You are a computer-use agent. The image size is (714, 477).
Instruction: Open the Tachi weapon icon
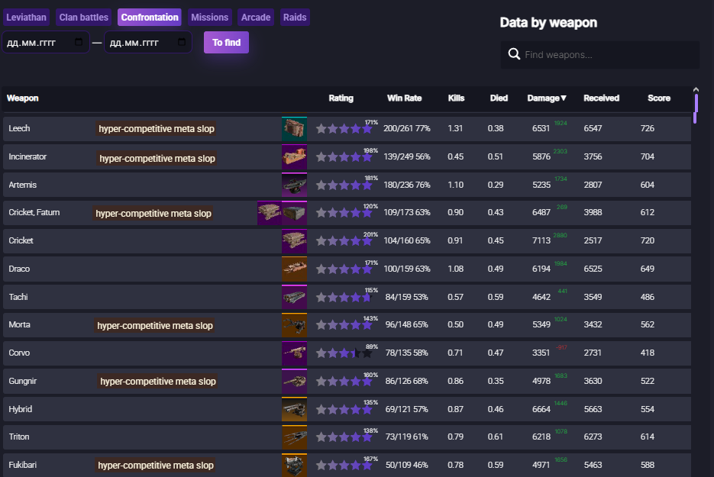294,297
